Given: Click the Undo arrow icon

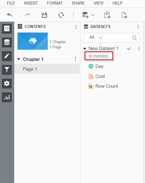Looking at the screenshot, I should point(10,15).
